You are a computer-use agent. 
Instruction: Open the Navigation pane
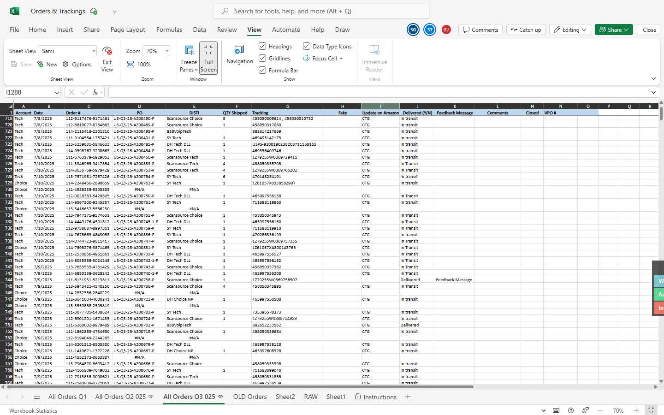(x=240, y=54)
